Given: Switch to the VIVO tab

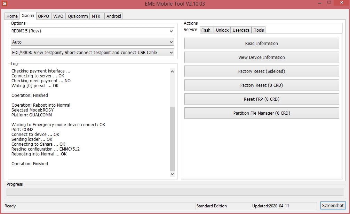Looking at the screenshot, I should pyautogui.click(x=58, y=16).
